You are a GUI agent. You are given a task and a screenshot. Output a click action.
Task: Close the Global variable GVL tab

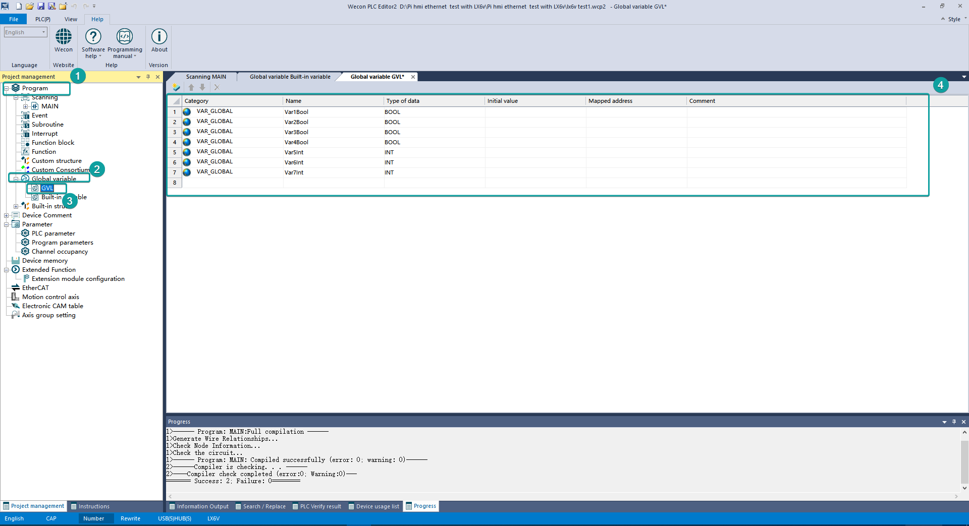[x=413, y=77]
